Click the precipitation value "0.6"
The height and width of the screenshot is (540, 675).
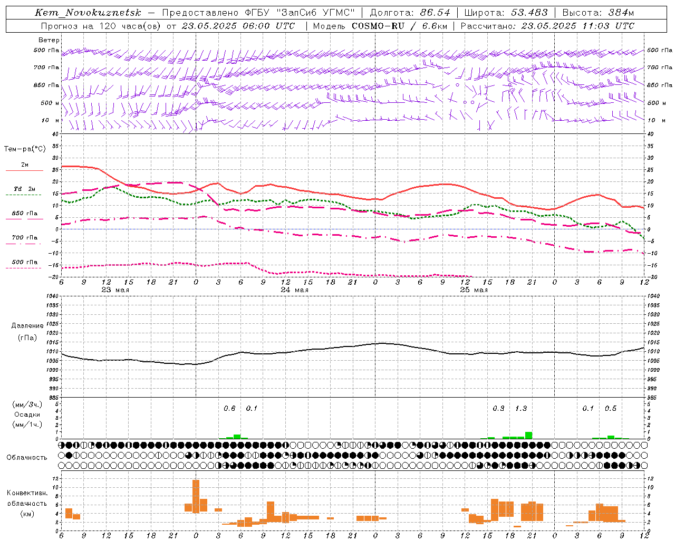point(229,408)
